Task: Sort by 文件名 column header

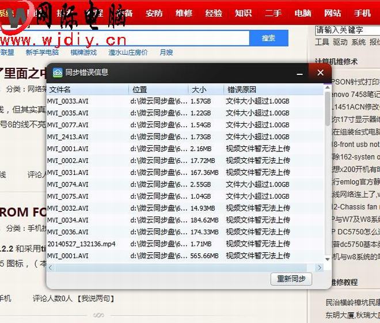Action: pyautogui.click(x=88, y=90)
